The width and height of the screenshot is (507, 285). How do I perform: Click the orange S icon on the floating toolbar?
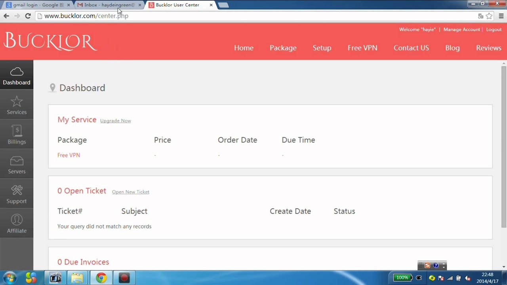(427, 265)
